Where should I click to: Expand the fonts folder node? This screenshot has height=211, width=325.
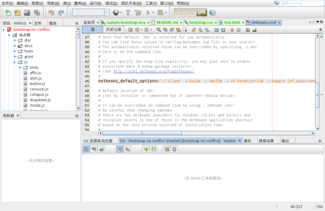15,51
